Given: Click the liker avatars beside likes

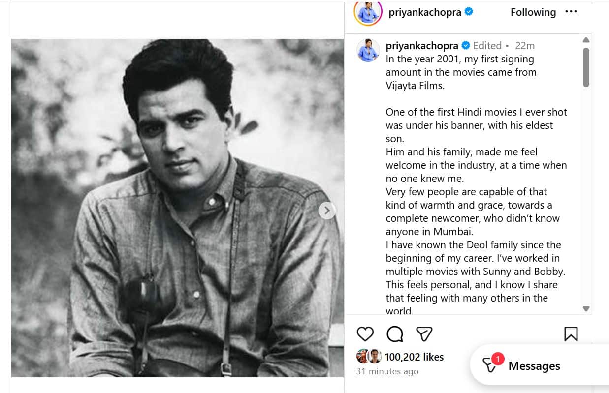Looking at the screenshot, I should point(369,357).
